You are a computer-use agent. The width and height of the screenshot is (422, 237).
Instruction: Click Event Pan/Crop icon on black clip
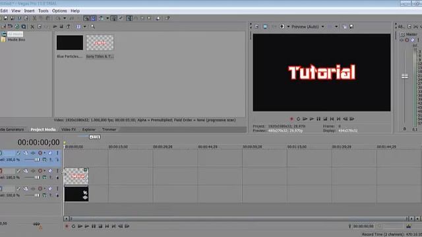(x=85, y=192)
